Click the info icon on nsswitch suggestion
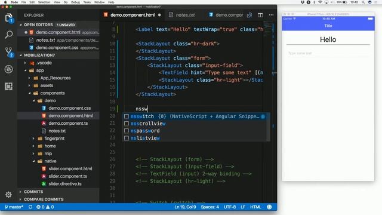382x215 pixels. point(263,116)
